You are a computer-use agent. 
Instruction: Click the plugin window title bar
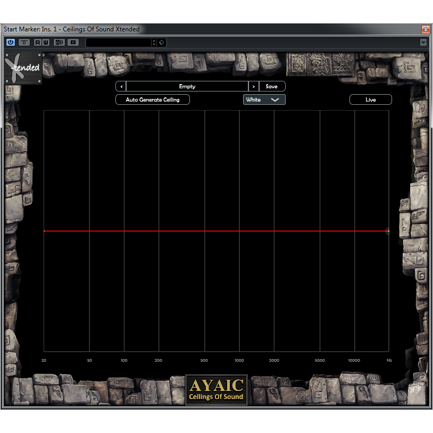coord(160,29)
